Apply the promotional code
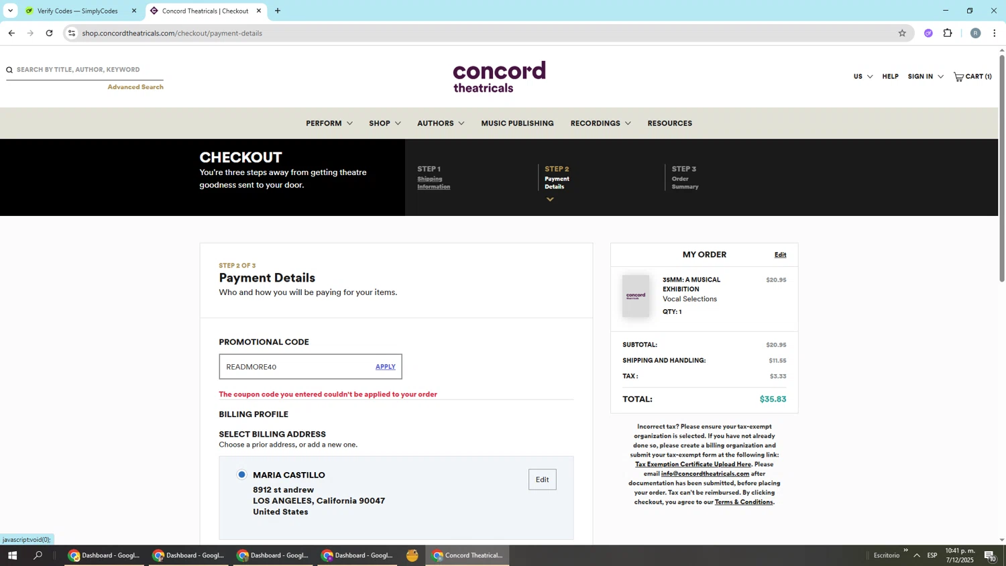Viewport: 1006px width, 566px height. (x=385, y=367)
